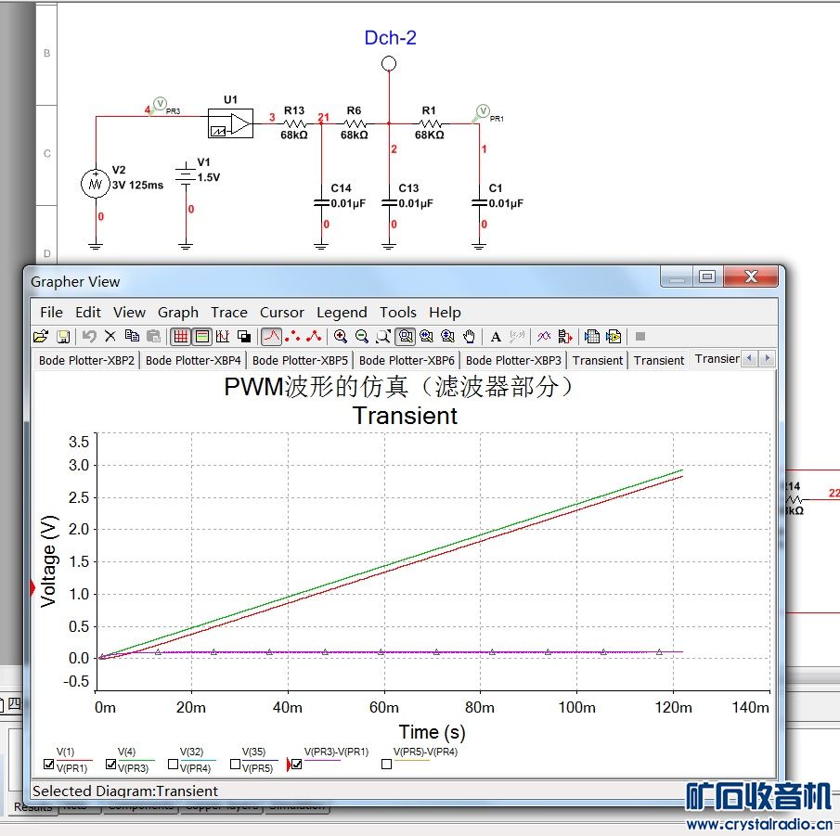Open the View menu
The width and height of the screenshot is (840, 836).
click(129, 313)
